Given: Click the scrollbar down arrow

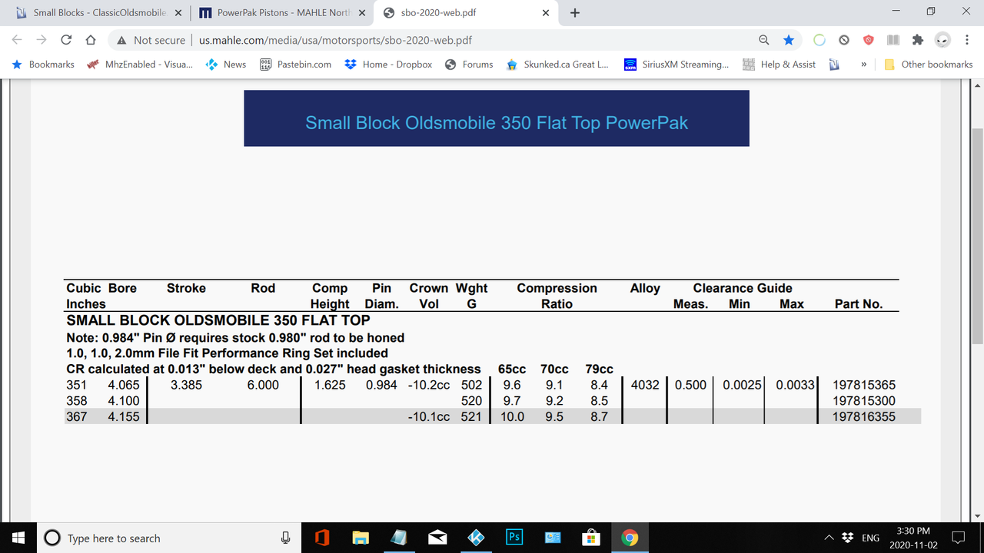Looking at the screenshot, I should tap(977, 515).
